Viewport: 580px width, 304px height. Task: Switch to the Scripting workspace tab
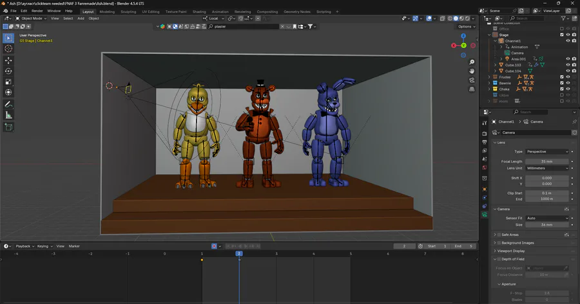[x=324, y=12]
